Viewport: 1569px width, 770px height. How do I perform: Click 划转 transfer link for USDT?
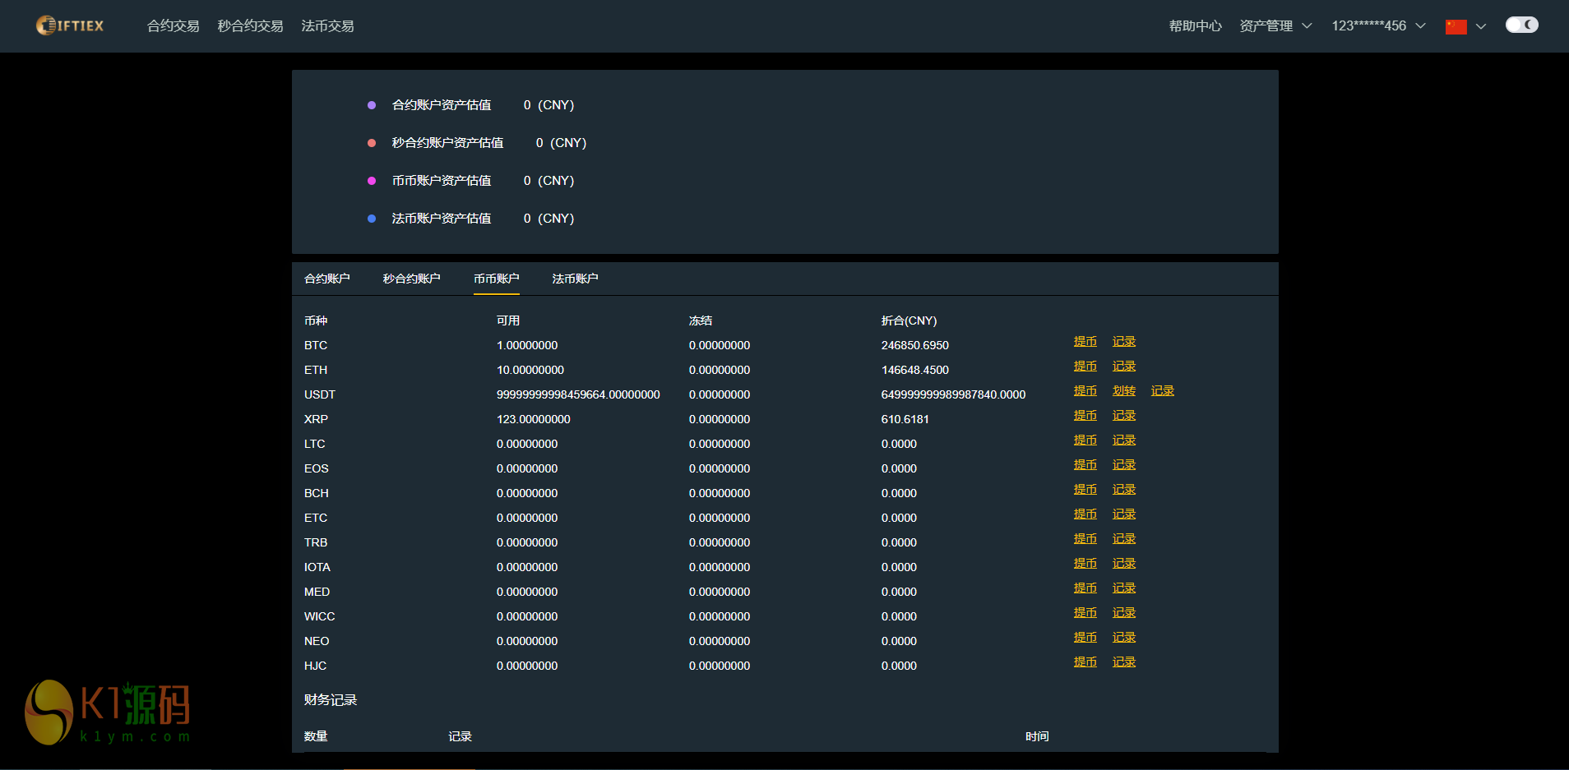[x=1123, y=390]
